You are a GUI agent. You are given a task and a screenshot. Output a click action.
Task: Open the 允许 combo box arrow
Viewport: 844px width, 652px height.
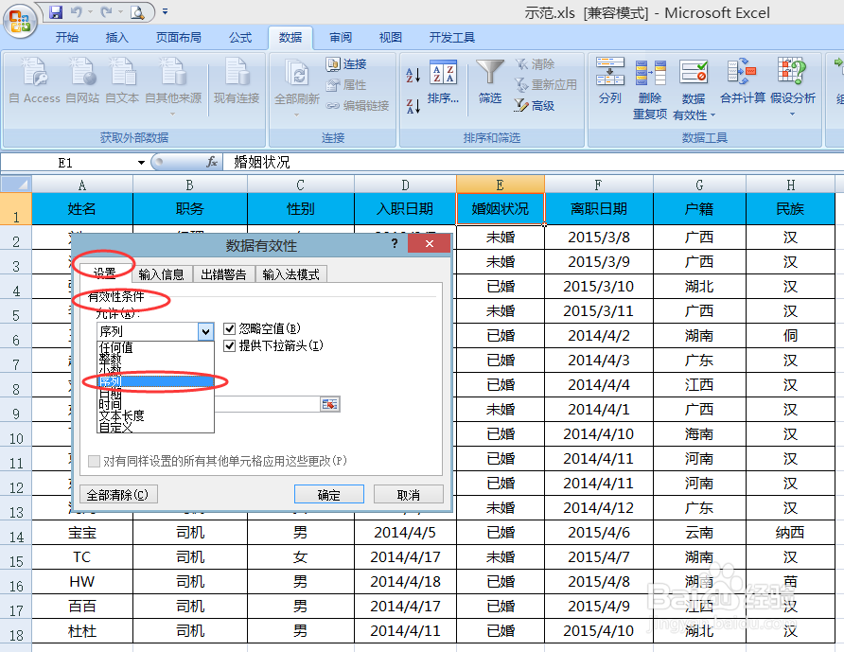[x=205, y=331]
